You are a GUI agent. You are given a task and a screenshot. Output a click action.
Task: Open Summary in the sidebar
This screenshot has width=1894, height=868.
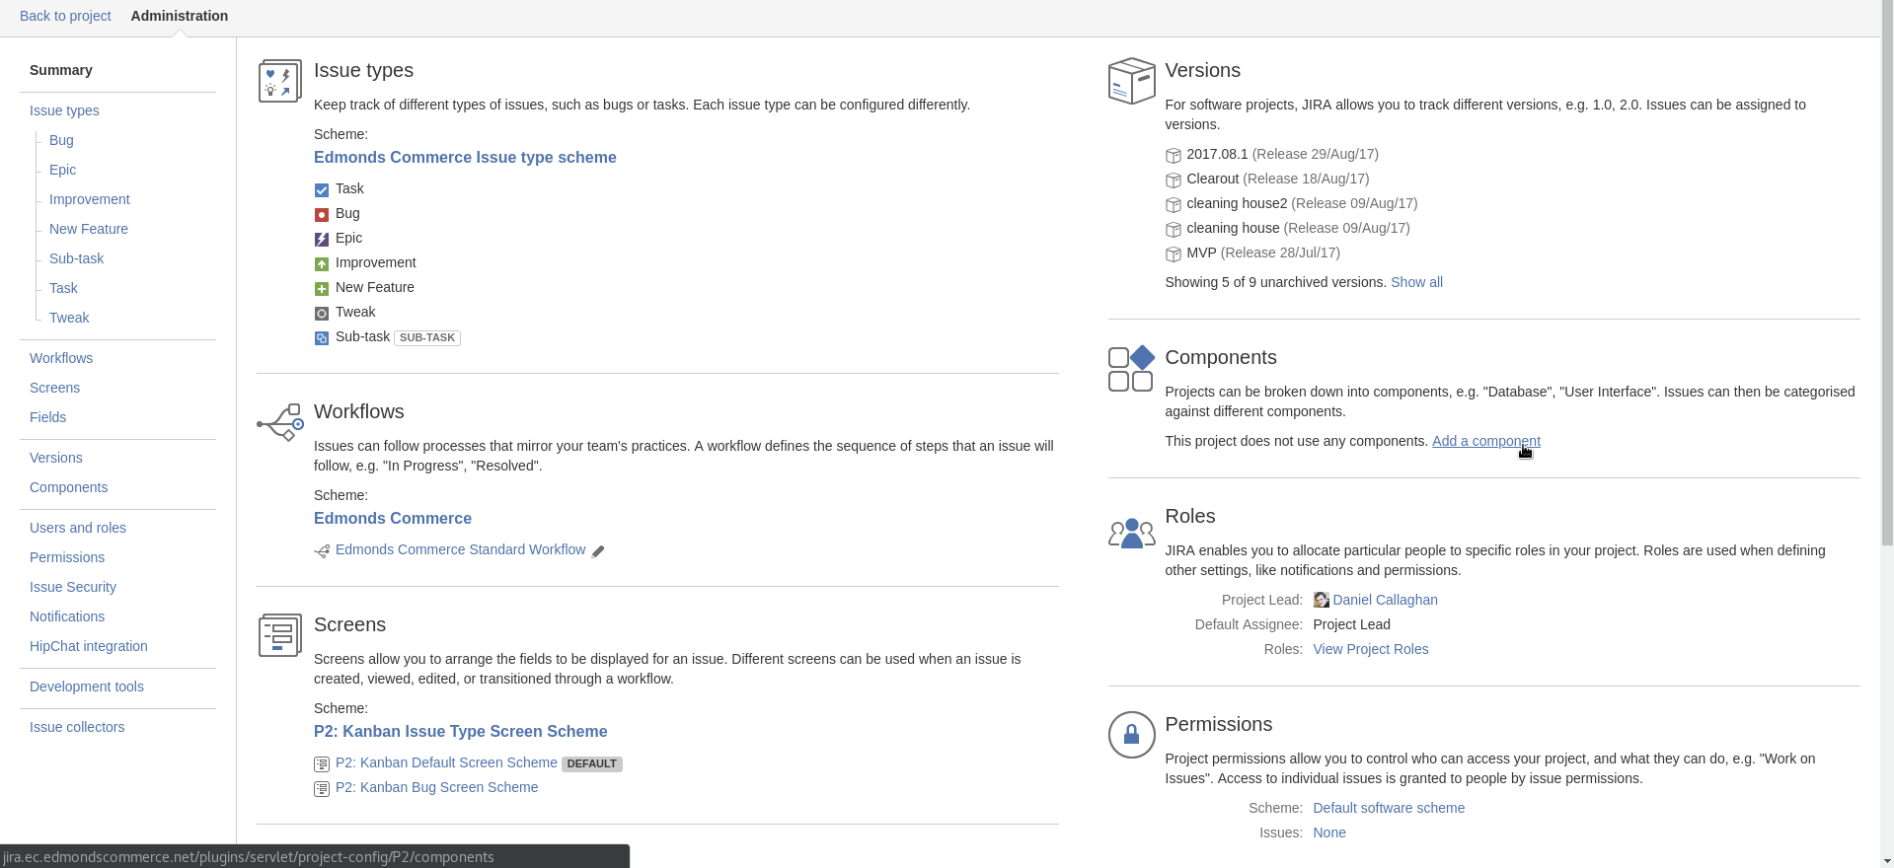coord(61,70)
